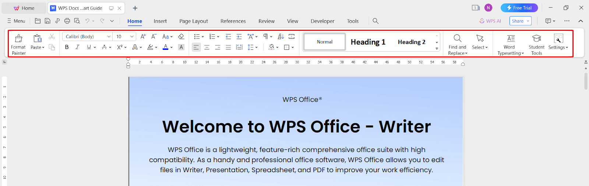Click the Undo arrow
This screenshot has height=186, width=589.
87,21
